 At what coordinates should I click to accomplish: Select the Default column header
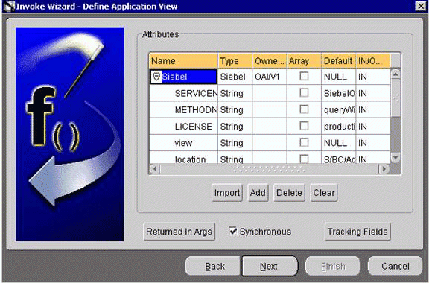[339, 61]
